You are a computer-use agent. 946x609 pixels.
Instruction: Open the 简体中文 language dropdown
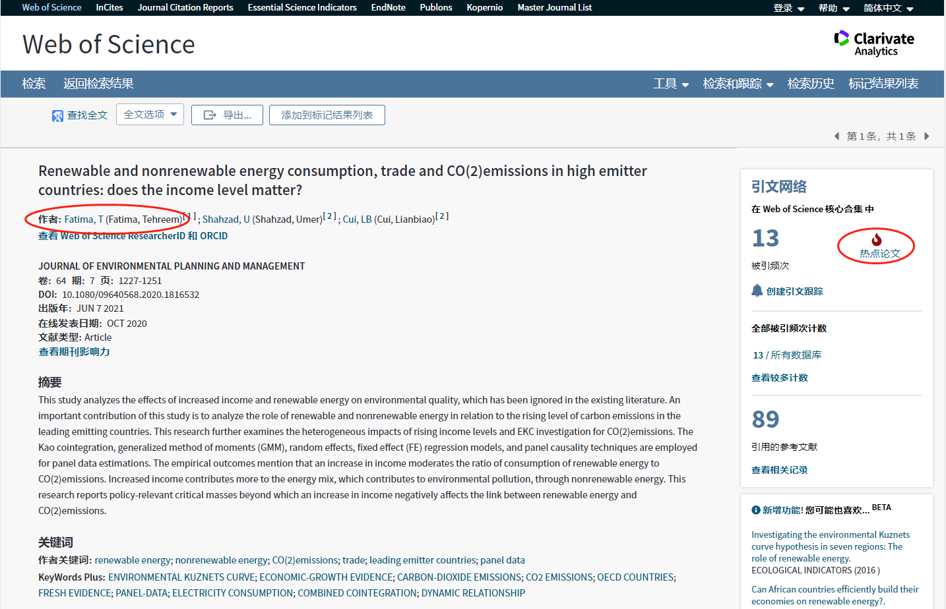888,8
